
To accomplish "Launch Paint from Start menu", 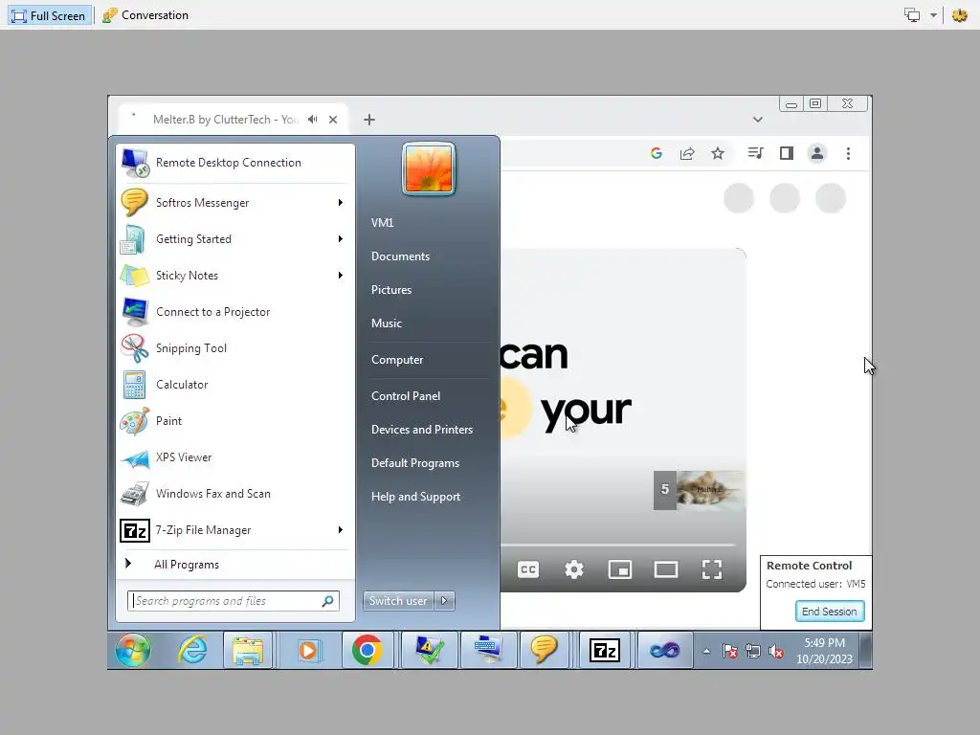I will [x=235, y=421].
